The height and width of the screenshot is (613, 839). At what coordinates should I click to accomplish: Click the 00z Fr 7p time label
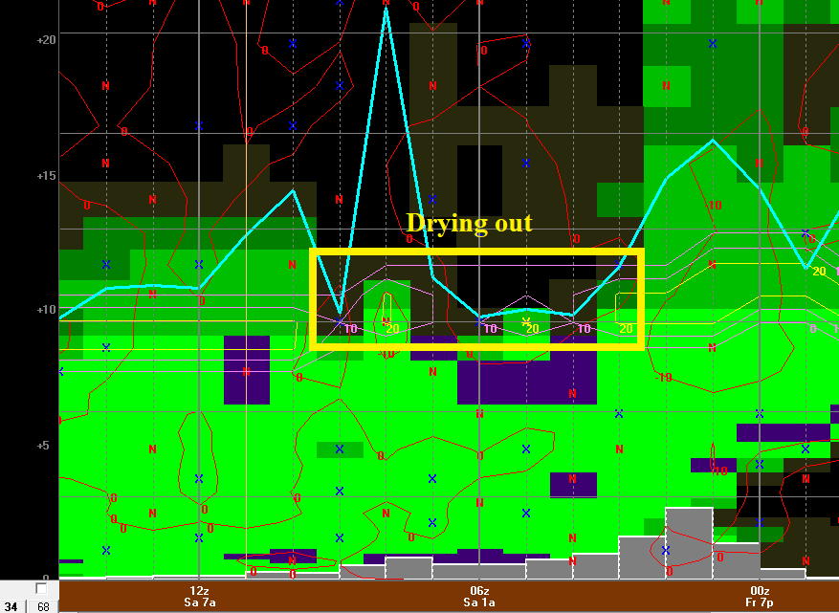pyautogui.click(x=759, y=597)
